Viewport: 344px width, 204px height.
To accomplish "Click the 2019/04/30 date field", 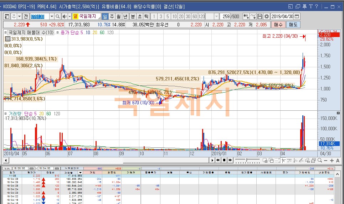I will [283, 16].
